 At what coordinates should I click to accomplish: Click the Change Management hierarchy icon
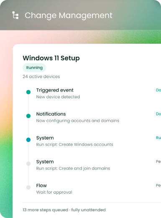15,15
